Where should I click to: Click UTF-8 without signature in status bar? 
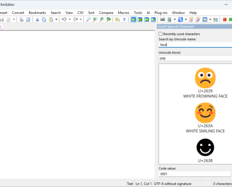pos(172,184)
